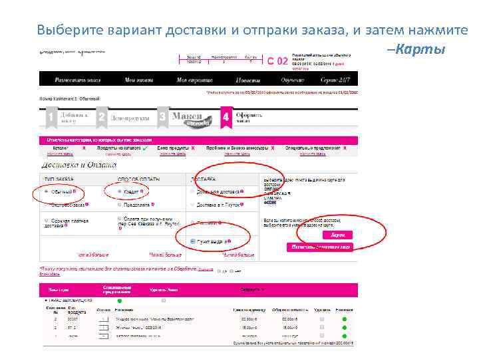Click green availability dot in first product row
This screenshot has height=359, width=479.
click(x=345, y=319)
